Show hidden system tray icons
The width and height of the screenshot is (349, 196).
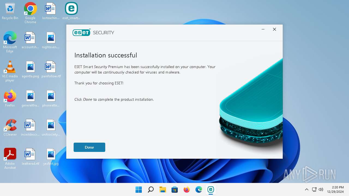307,189
